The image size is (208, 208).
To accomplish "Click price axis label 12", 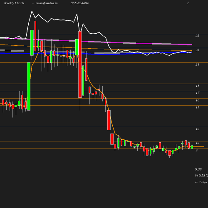I will click(198, 129).
